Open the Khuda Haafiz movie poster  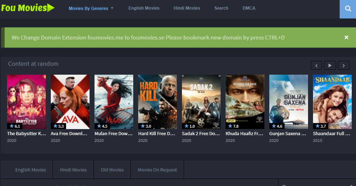click(245, 102)
